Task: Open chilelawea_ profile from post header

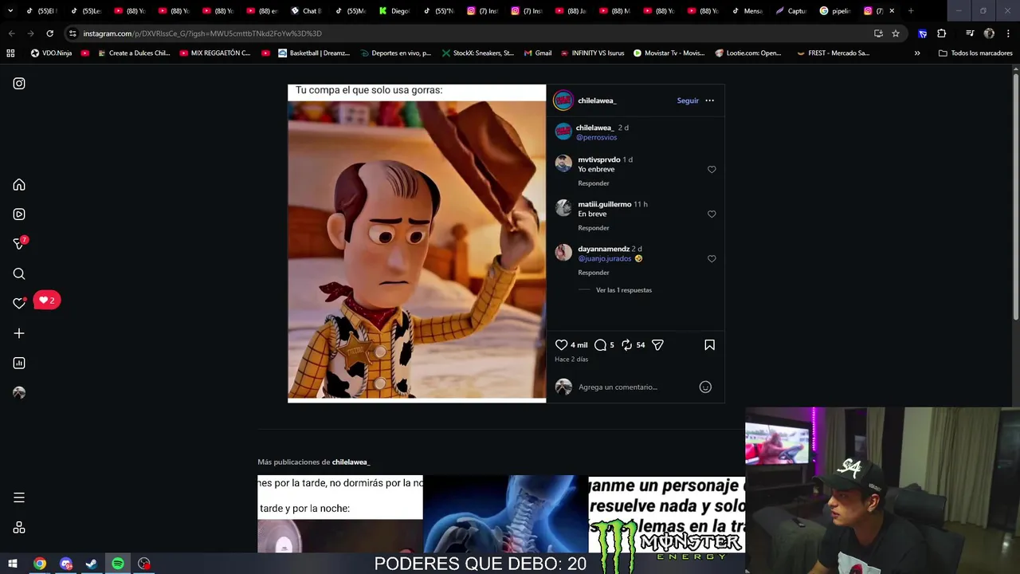Action: click(597, 100)
